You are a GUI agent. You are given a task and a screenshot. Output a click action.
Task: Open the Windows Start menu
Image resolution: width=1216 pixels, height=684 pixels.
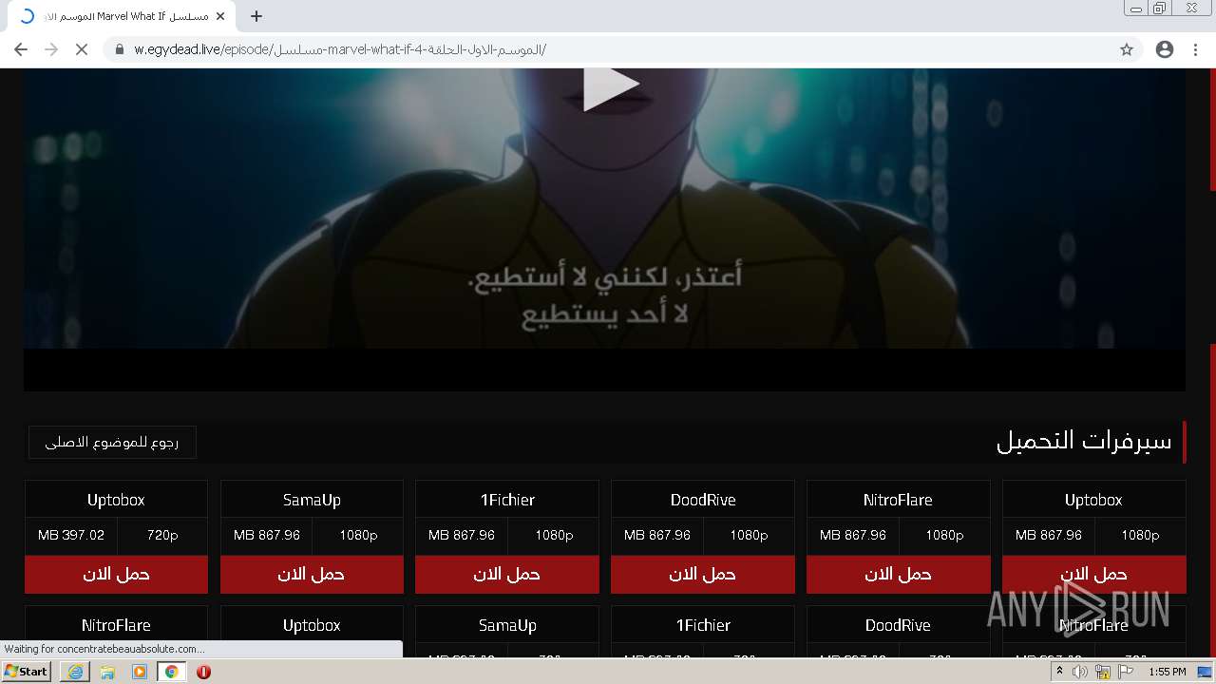27,672
